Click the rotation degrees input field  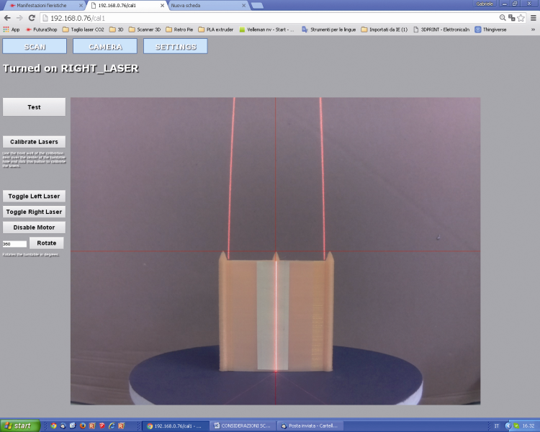click(14, 244)
